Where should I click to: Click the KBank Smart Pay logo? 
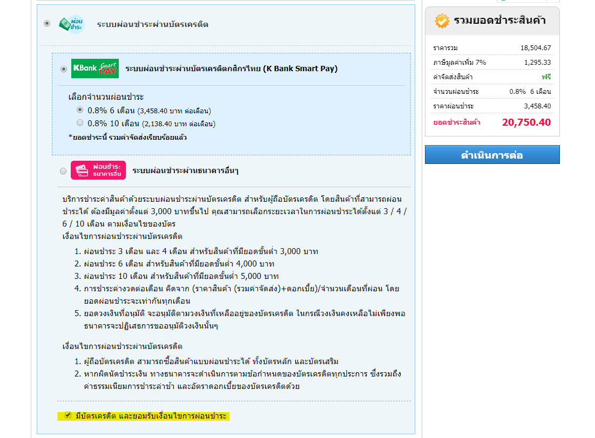95,69
